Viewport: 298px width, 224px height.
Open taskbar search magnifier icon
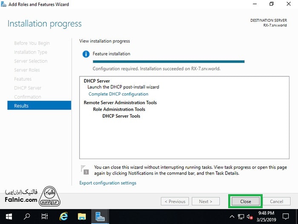point(26,216)
